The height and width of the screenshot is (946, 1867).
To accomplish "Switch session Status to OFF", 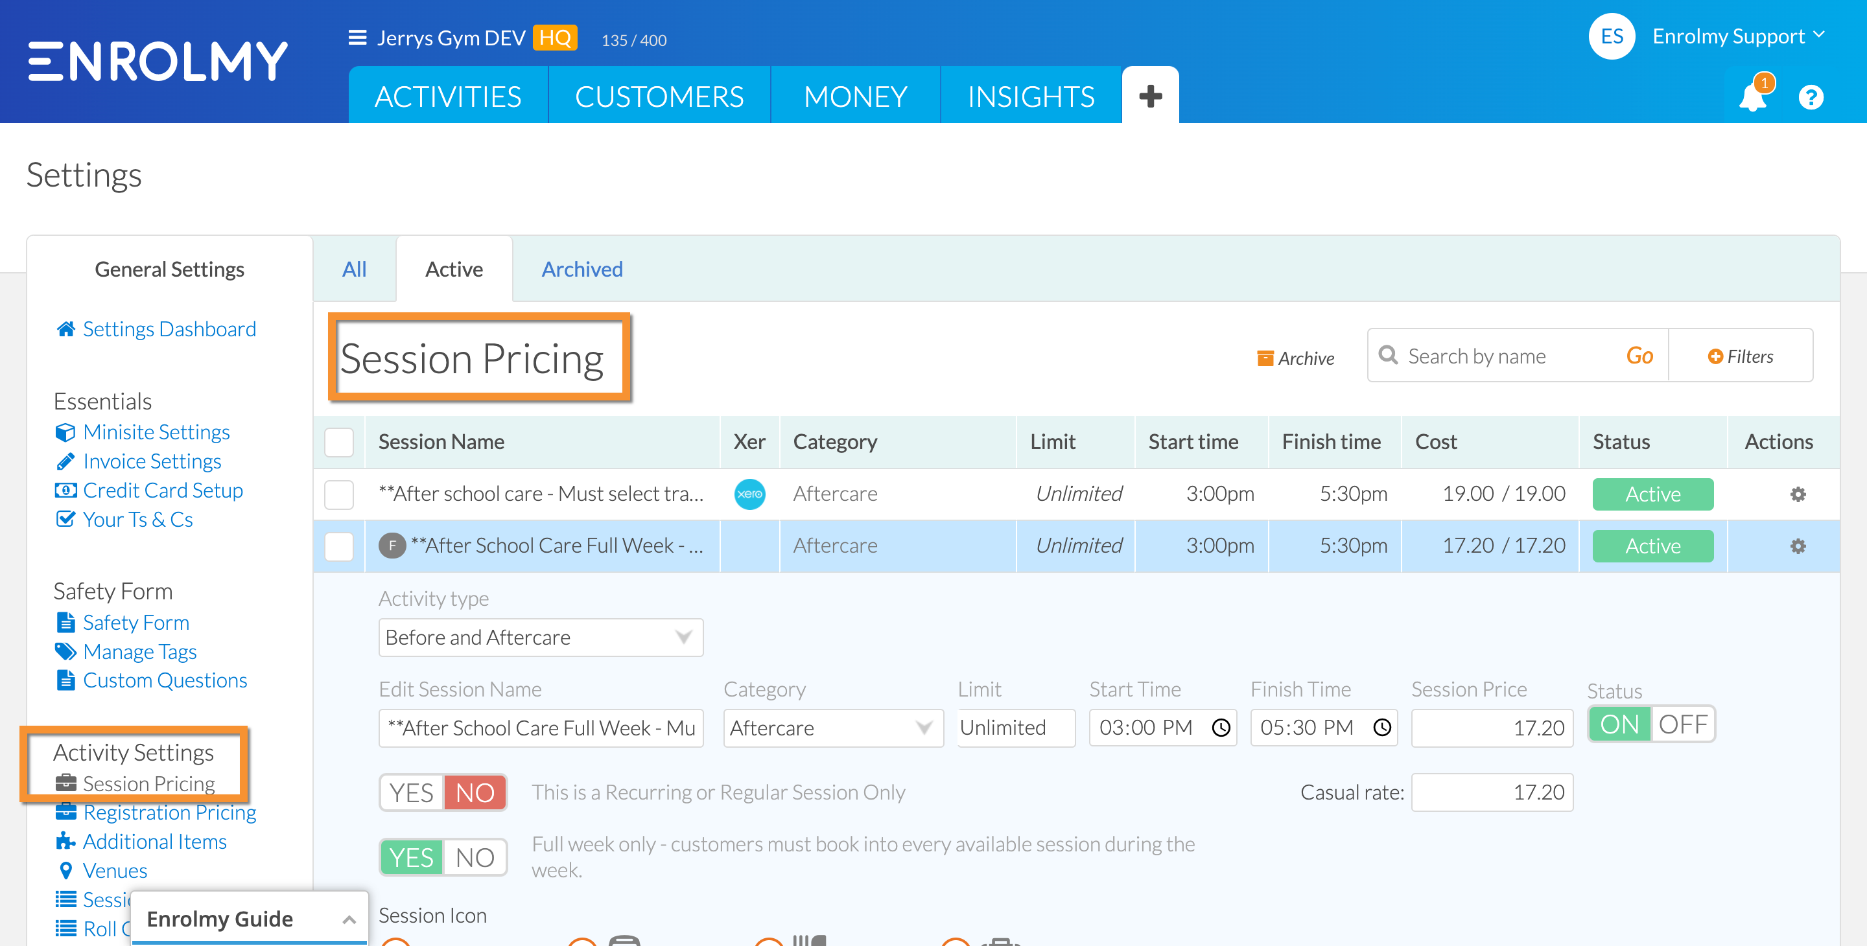I will 1683,724.
